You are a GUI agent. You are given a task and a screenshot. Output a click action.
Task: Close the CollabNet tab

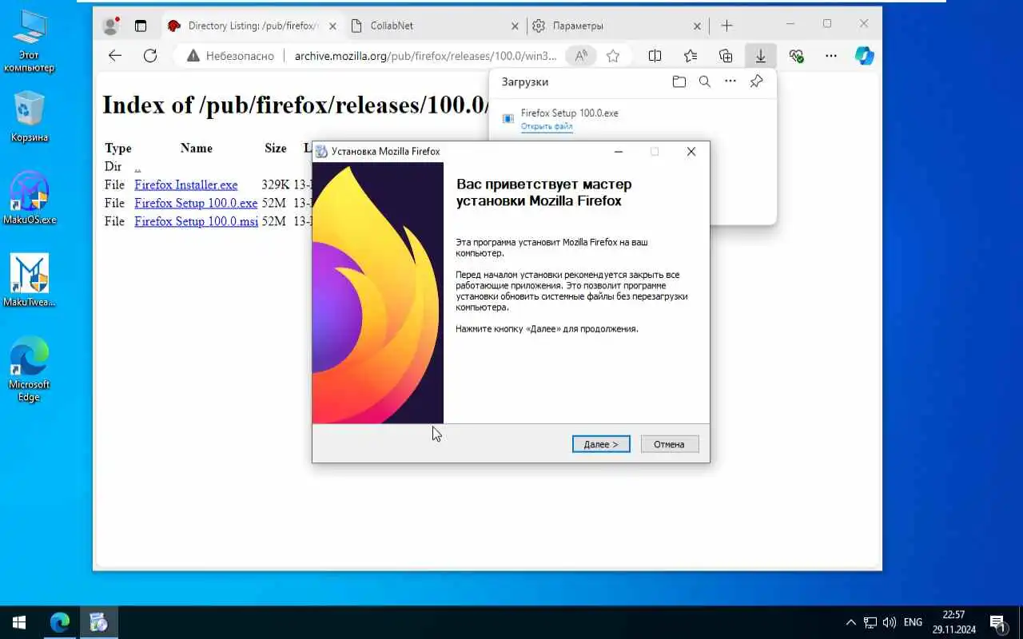click(x=515, y=26)
